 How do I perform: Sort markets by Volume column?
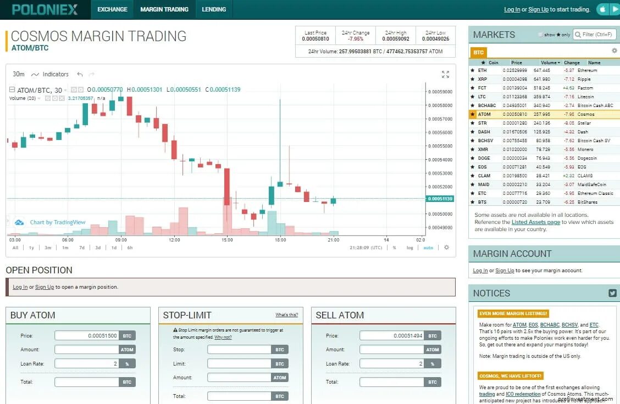[550, 63]
